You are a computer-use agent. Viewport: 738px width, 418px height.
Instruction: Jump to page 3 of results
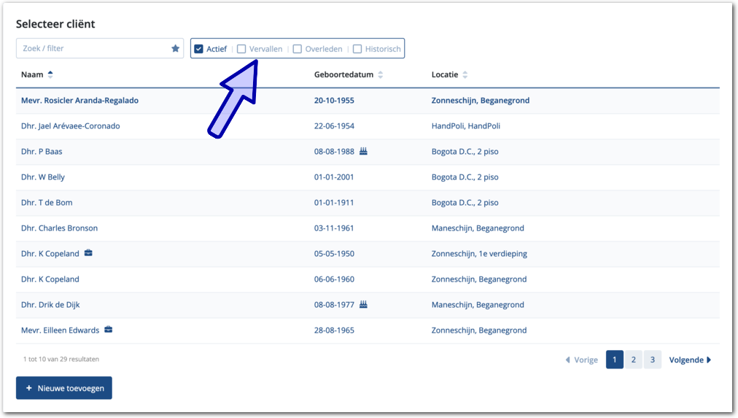click(x=653, y=360)
